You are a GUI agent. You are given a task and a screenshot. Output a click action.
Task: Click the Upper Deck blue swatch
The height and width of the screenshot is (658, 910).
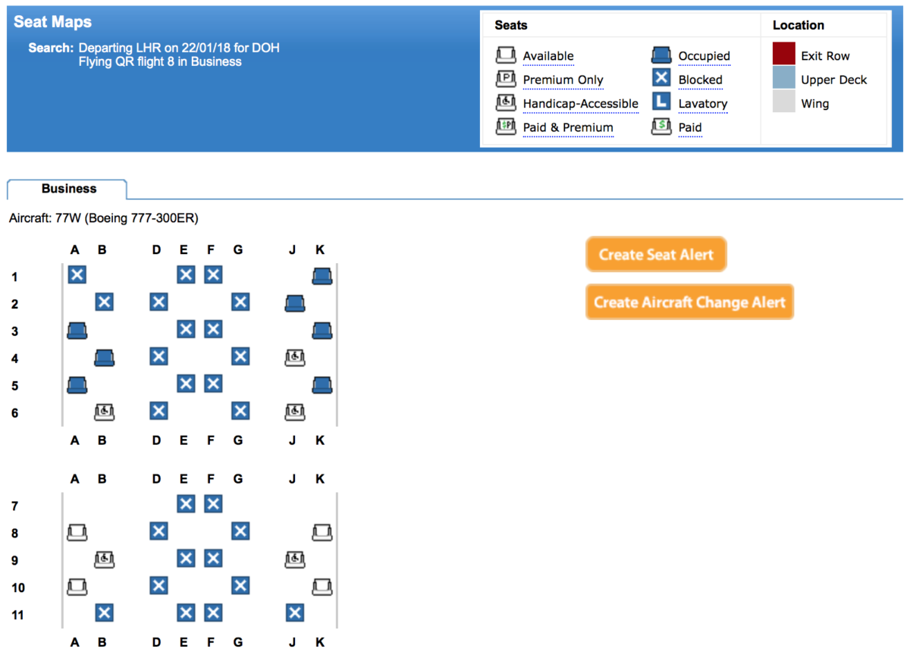point(784,77)
